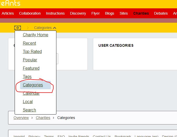Collapse the Categories dropdown chevron
This screenshot has height=137, width=177.
click(x=54, y=28)
